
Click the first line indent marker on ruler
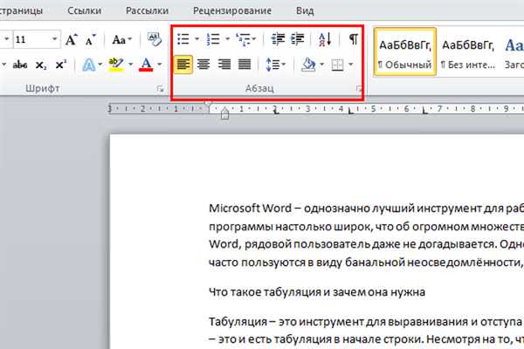click(208, 103)
